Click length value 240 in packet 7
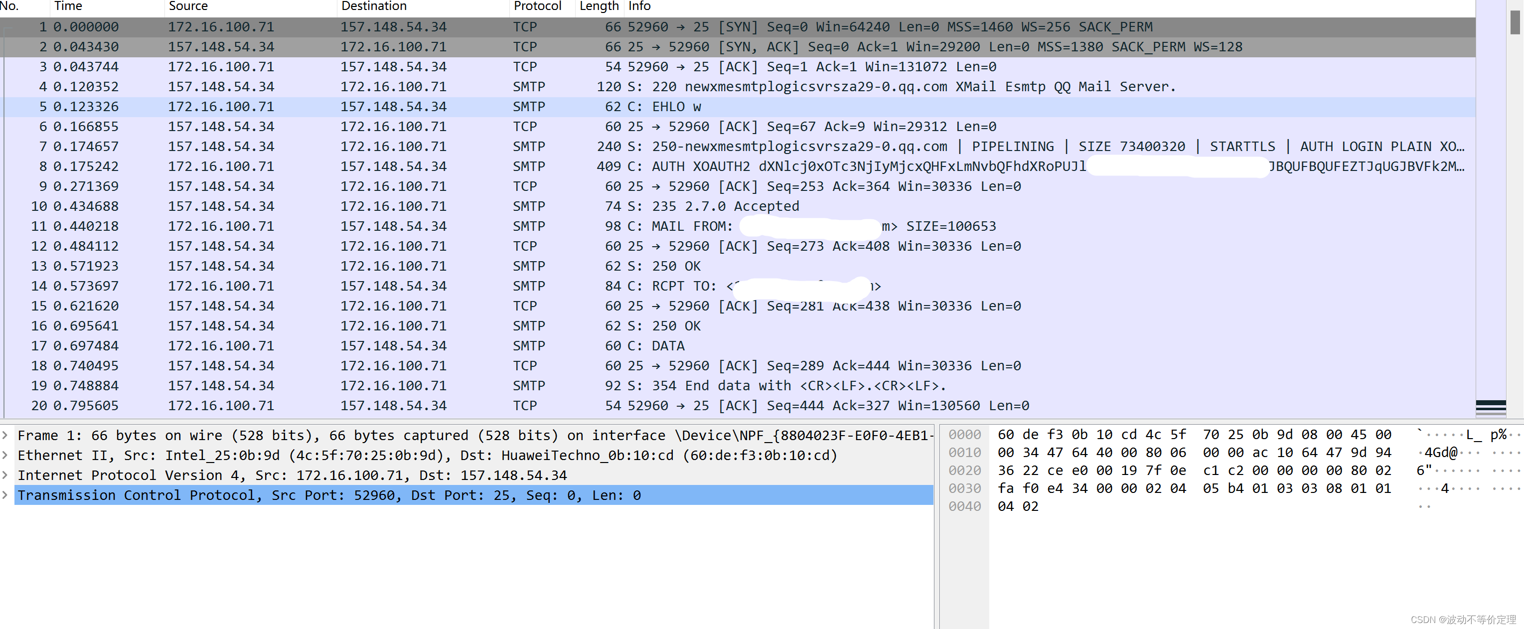 pos(609,147)
